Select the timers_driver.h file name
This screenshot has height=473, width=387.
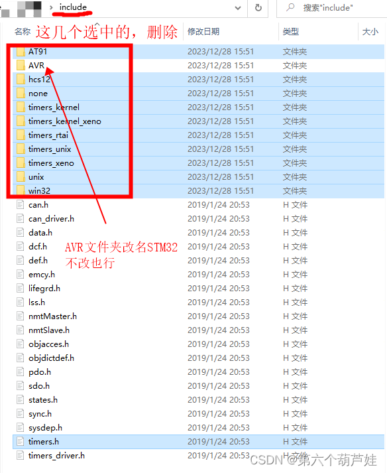click(56, 456)
